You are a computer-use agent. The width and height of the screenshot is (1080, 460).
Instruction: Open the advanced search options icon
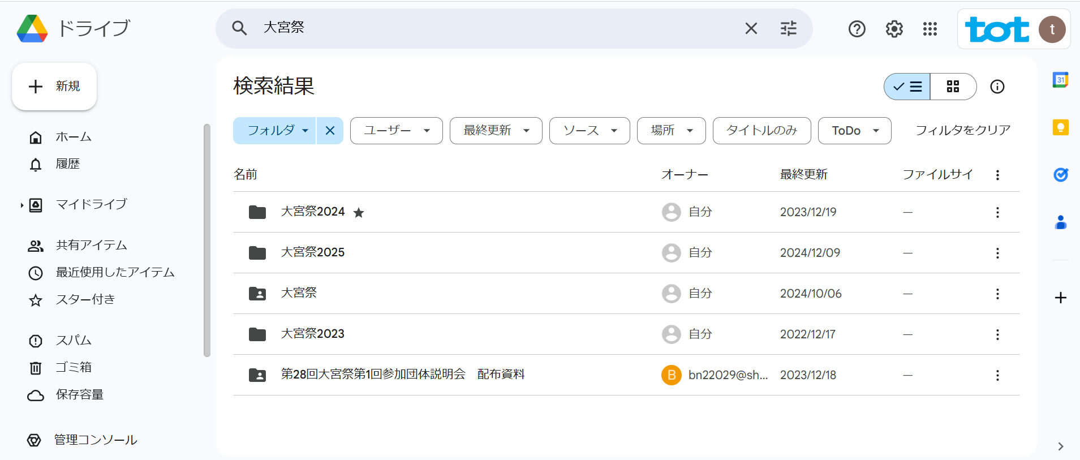788,28
